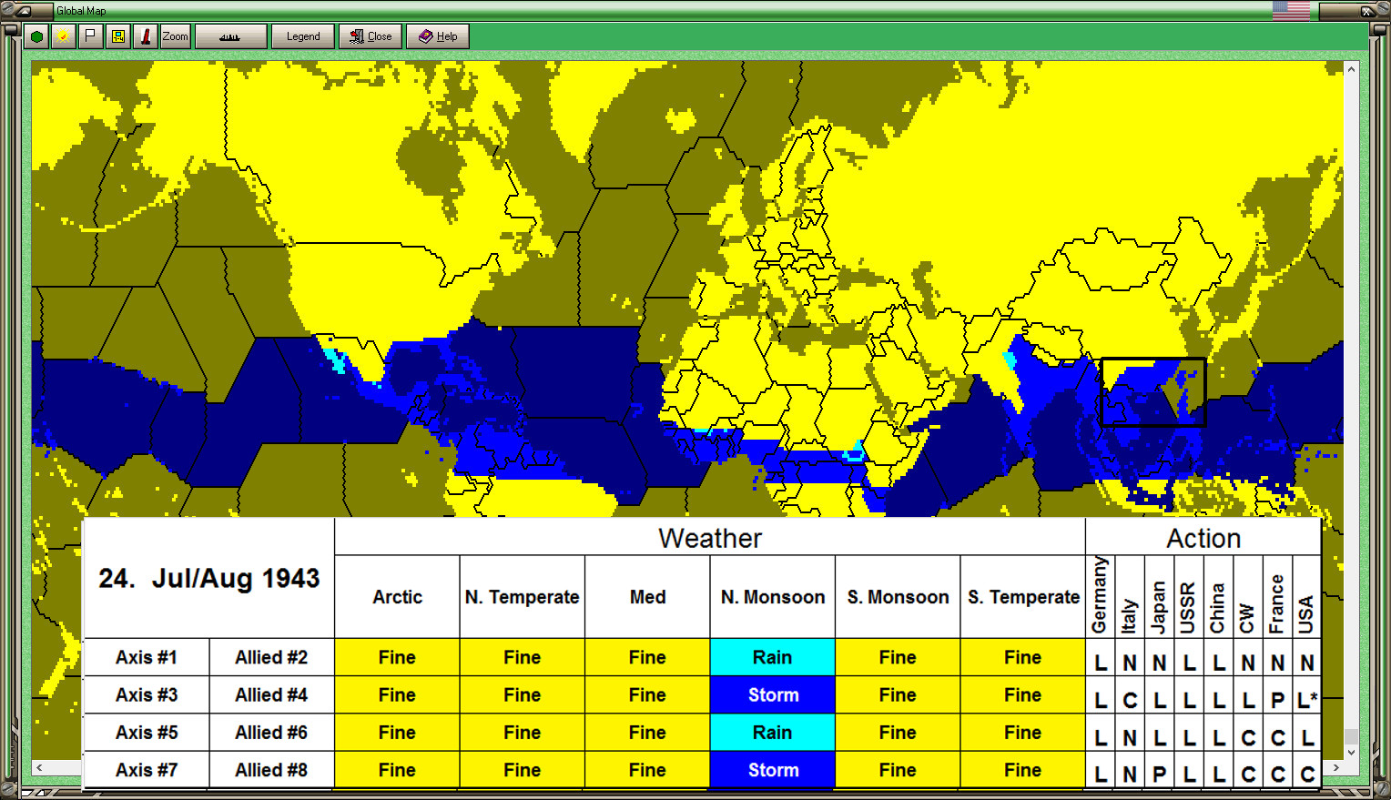Click the naval convoy ship toolbar icon
Image resolution: width=1391 pixels, height=800 pixels.
tap(229, 36)
